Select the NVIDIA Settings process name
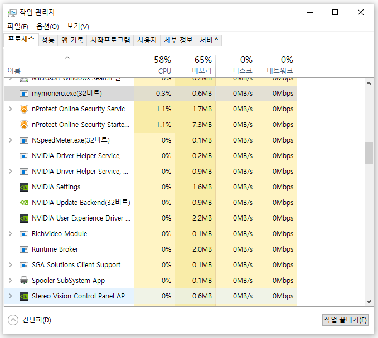The image size is (378, 338). 56,187
